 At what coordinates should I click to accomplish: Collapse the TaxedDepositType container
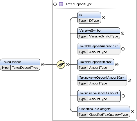(x=55, y=4)
